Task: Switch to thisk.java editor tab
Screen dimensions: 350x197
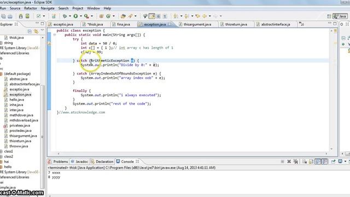Action: (x=95, y=24)
